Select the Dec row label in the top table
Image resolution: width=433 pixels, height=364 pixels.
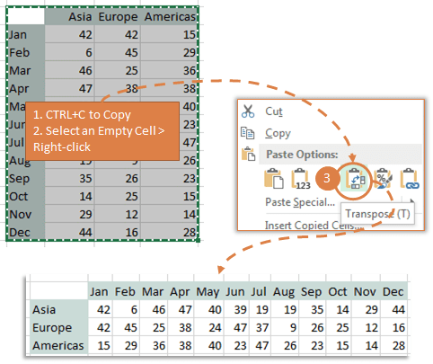click(x=26, y=232)
